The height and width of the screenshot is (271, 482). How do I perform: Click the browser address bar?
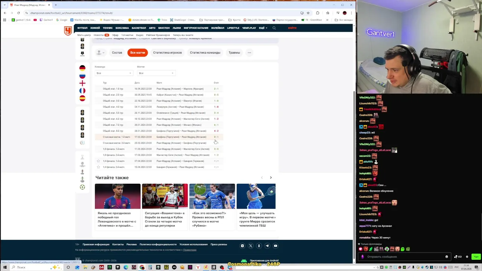pos(162,13)
